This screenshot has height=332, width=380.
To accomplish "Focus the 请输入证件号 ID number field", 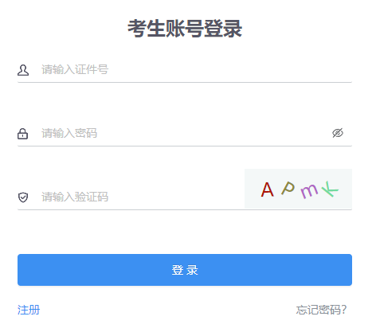I will 196,70.
